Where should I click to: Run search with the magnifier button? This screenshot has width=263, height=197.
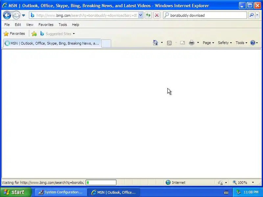tap(251, 15)
